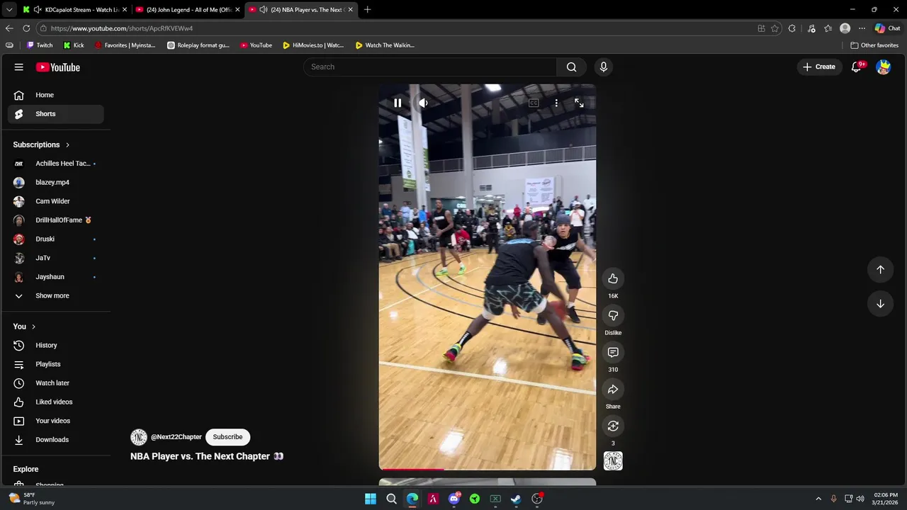Open taskbar Search
Screen dimensions: 907x510
click(x=391, y=499)
